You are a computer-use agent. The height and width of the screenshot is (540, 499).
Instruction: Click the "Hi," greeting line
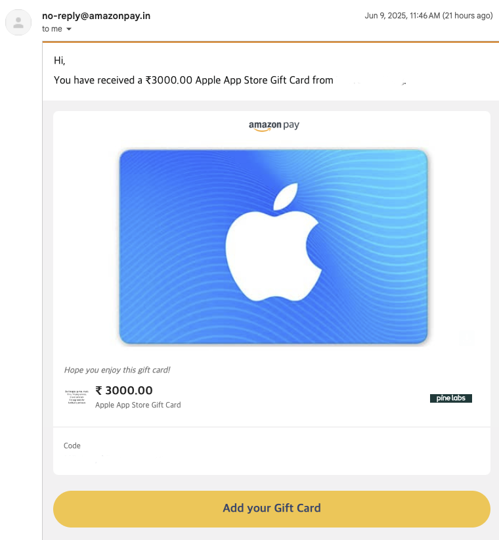(60, 60)
